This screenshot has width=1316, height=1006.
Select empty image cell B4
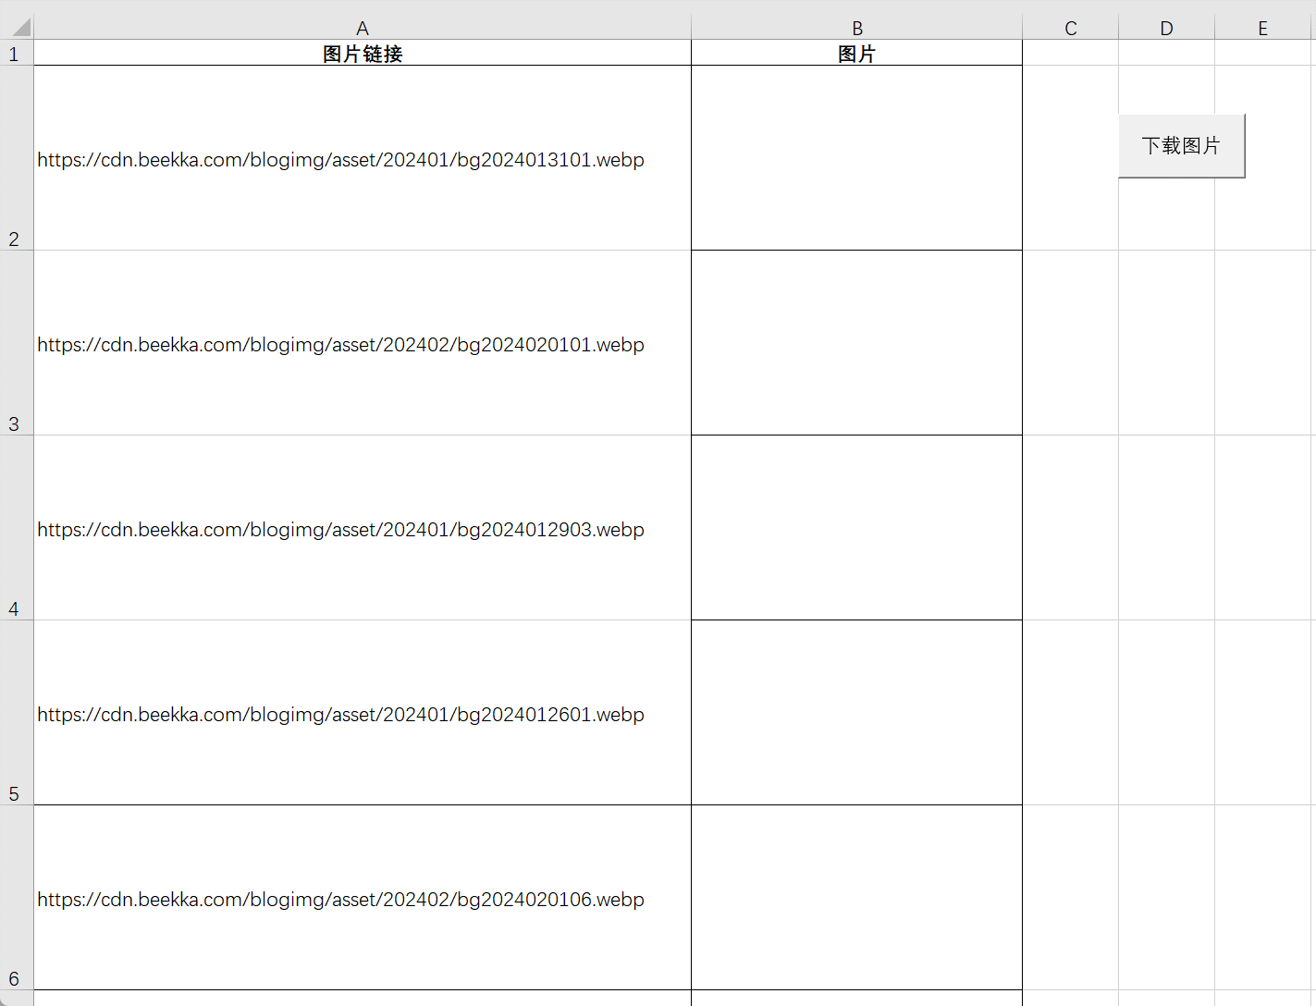(x=856, y=528)
